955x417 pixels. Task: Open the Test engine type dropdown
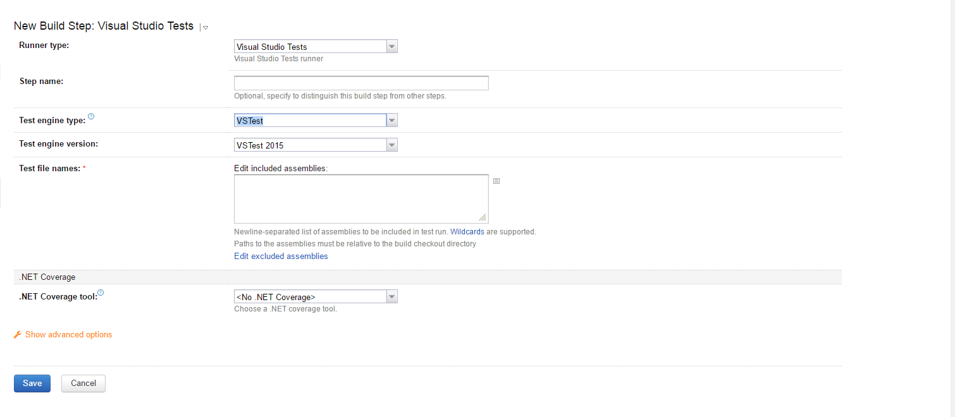(391, 120)
